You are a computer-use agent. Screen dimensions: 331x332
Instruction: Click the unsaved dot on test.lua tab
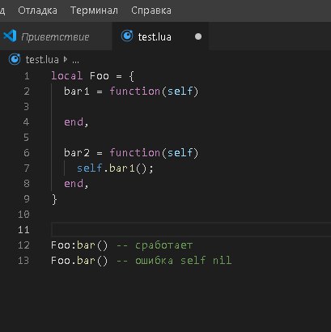click(x=198, y=36)
